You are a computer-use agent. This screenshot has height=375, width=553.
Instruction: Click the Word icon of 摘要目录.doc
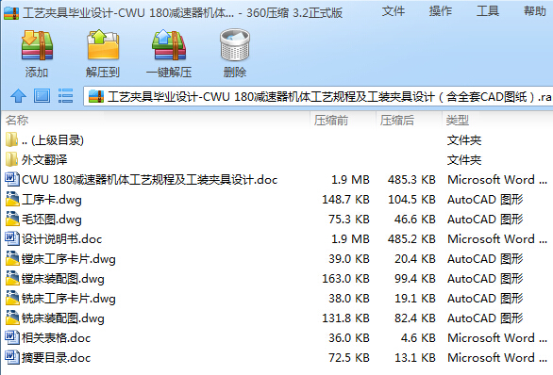pyautogui.click(x=12, y=357)
